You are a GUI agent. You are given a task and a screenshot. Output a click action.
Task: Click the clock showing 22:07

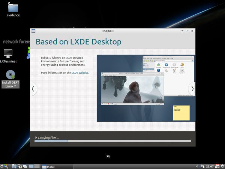pyautogui.click(x=210, y=166)
